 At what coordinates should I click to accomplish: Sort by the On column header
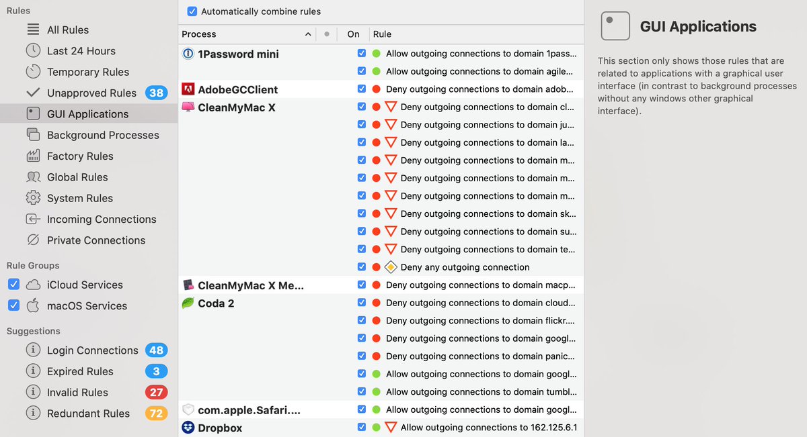click(354, 34)
